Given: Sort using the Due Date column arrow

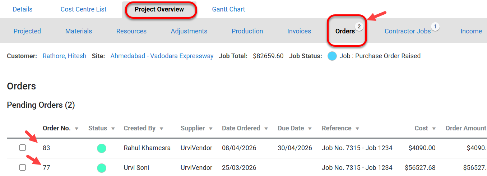Looking at the screenshot, I should (310, 129).
